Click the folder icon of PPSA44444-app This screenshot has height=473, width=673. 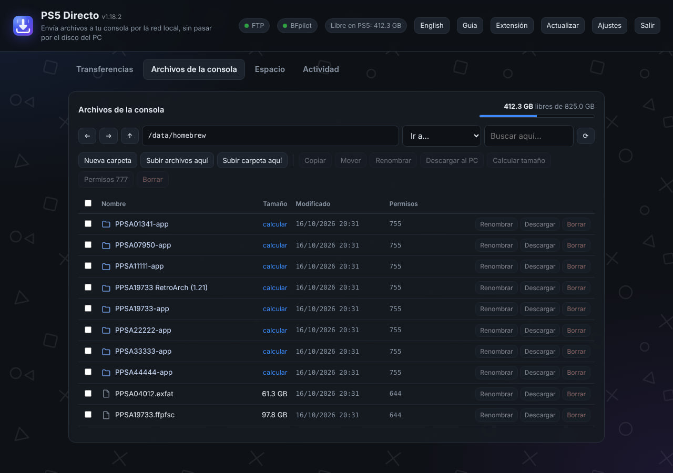pyautogui.click(x=106, y=373)
